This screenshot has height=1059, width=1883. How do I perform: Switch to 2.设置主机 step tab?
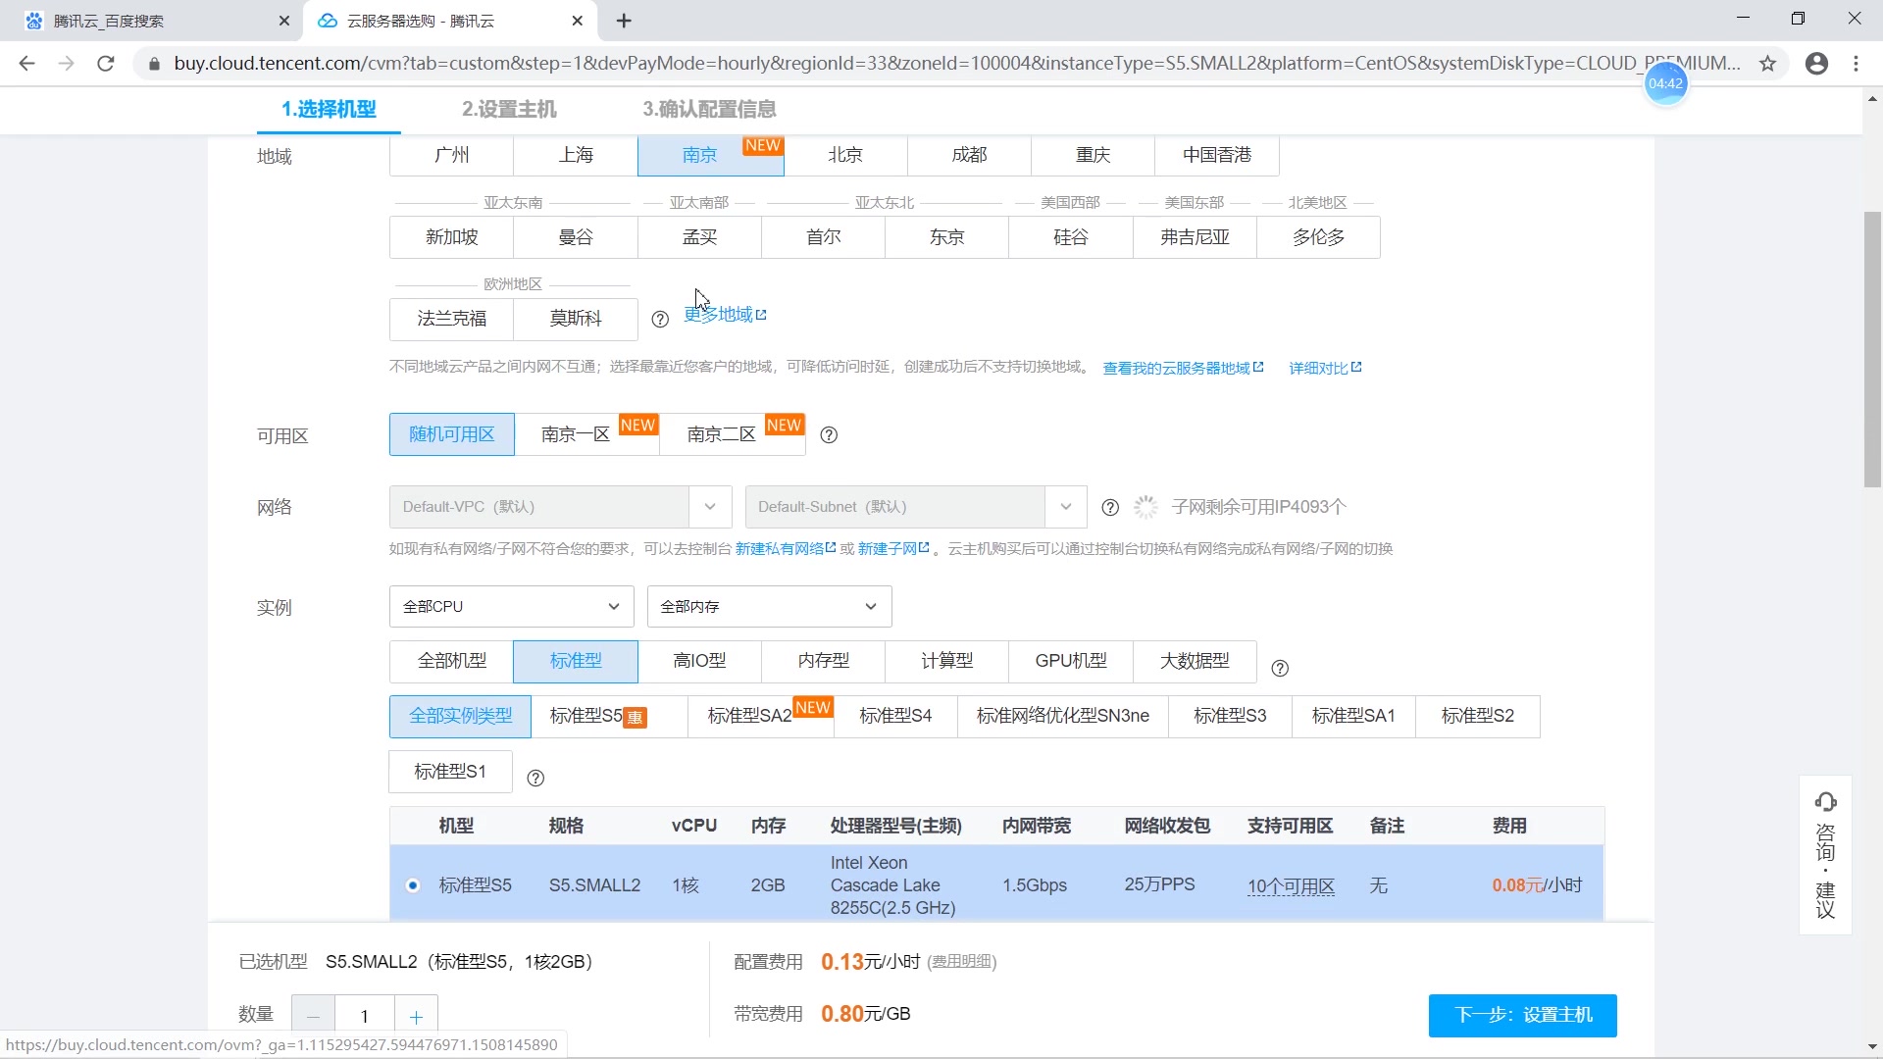point(509,109)
